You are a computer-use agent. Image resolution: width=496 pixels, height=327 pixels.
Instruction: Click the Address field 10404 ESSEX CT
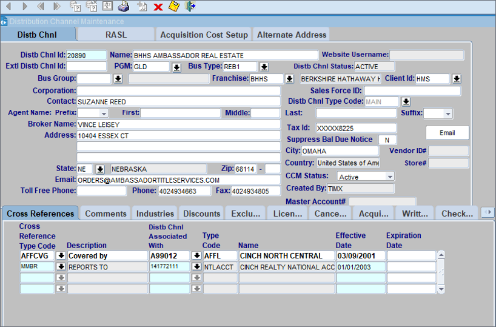(x=178, y=136)
